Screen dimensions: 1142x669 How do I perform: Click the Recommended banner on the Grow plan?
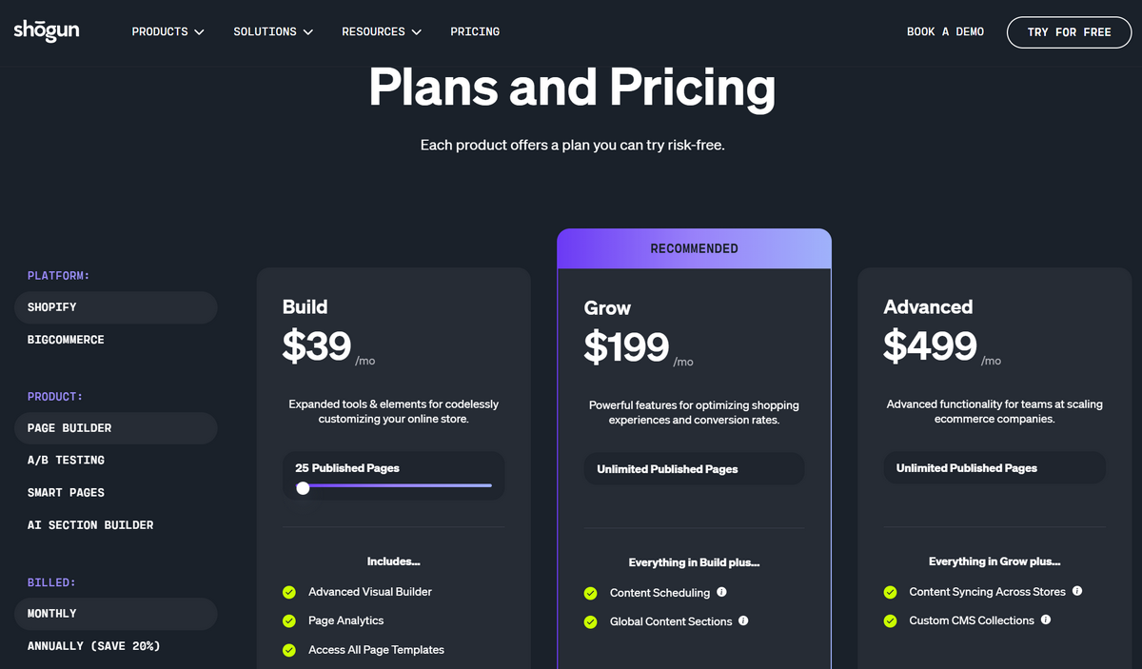(x=694, y=247)
